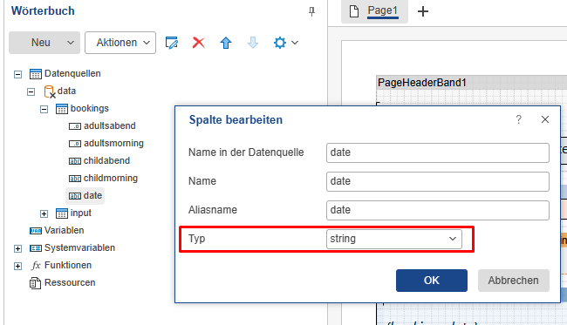Click the edit item toolbar icon
The width and height of the screenshot is (567, 325).
click(x=171, y=43)
